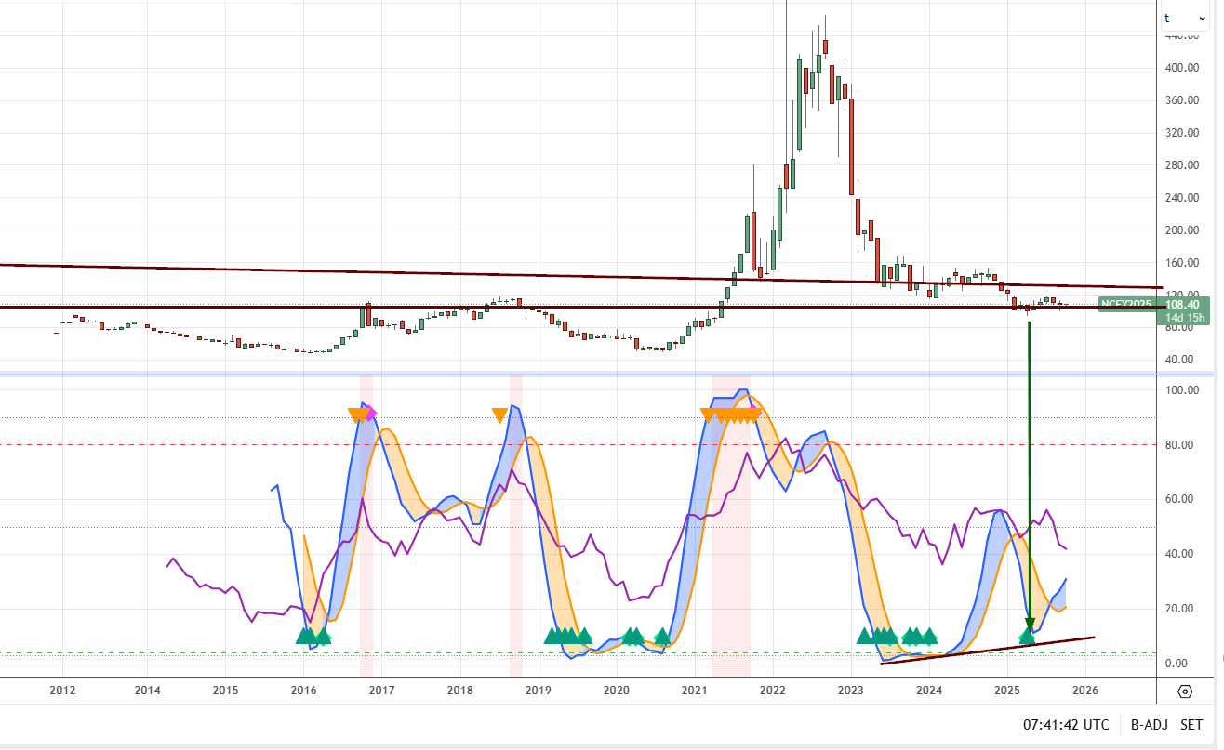The height and width of the screenshot is (750, 1224).
Task: Click single green triangle marker after 2020
Action: (x=661, y=637)
